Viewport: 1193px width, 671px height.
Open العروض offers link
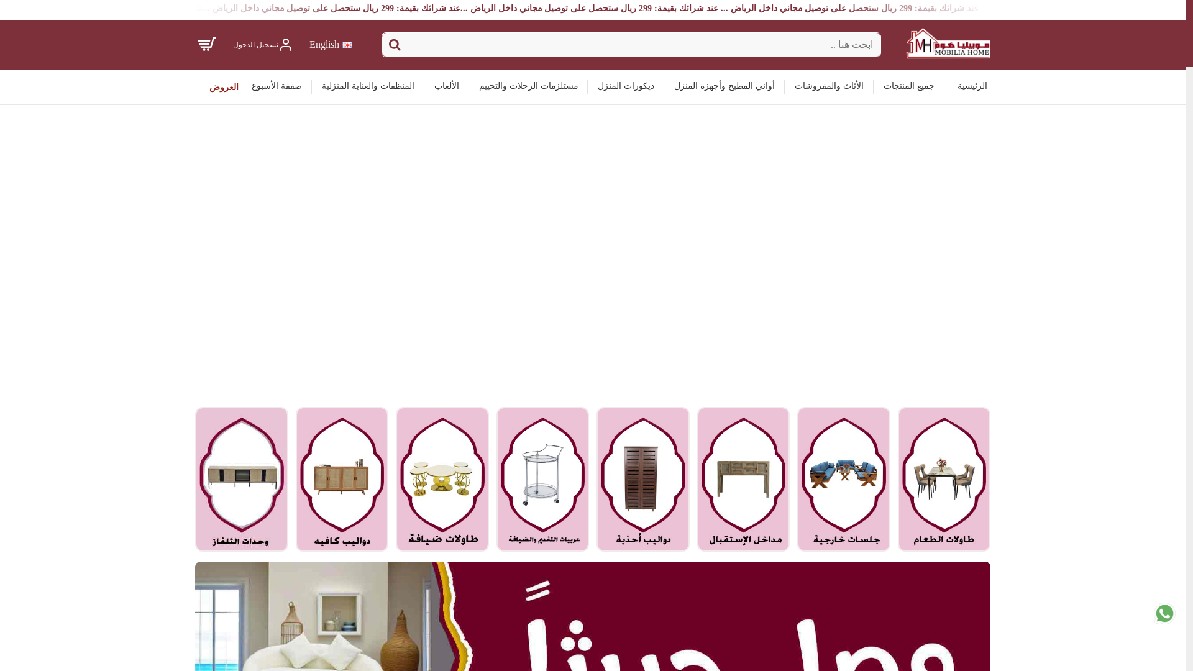(x=224, y=88)
